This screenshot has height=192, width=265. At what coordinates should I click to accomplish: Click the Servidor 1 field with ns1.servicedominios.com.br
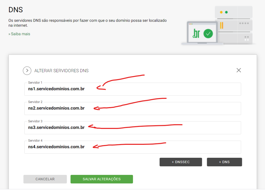click(x=132, y=89)
